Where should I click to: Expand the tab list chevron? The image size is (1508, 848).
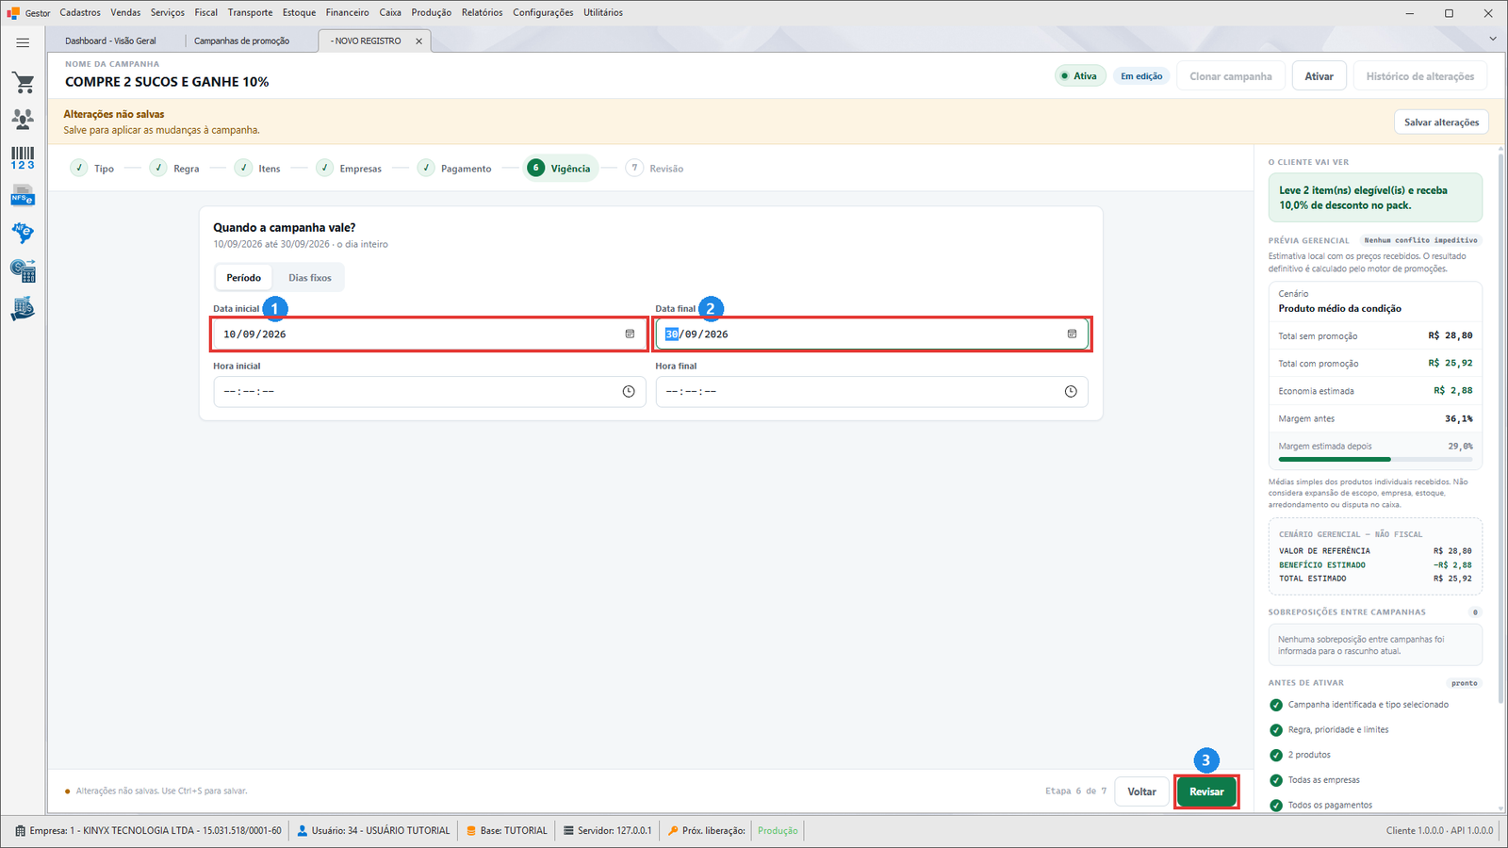click(1493, 39)
